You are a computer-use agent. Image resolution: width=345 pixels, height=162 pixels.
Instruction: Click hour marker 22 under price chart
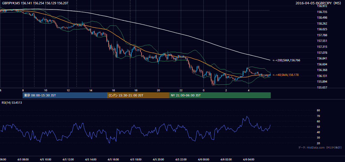(181, 90)
